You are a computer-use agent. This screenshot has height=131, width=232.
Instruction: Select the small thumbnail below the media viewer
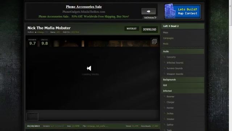point(32,116)
